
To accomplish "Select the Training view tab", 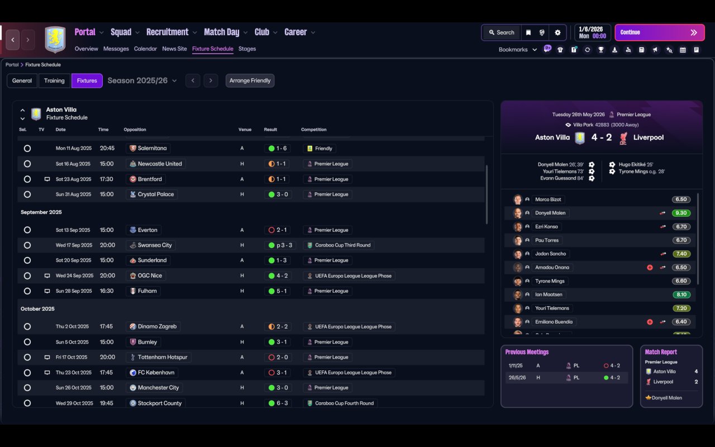I will (54, 80).
